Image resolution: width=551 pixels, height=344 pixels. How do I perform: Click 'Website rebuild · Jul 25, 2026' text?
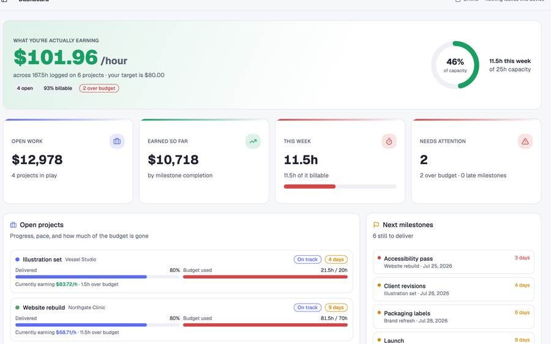tap(418, 266)
